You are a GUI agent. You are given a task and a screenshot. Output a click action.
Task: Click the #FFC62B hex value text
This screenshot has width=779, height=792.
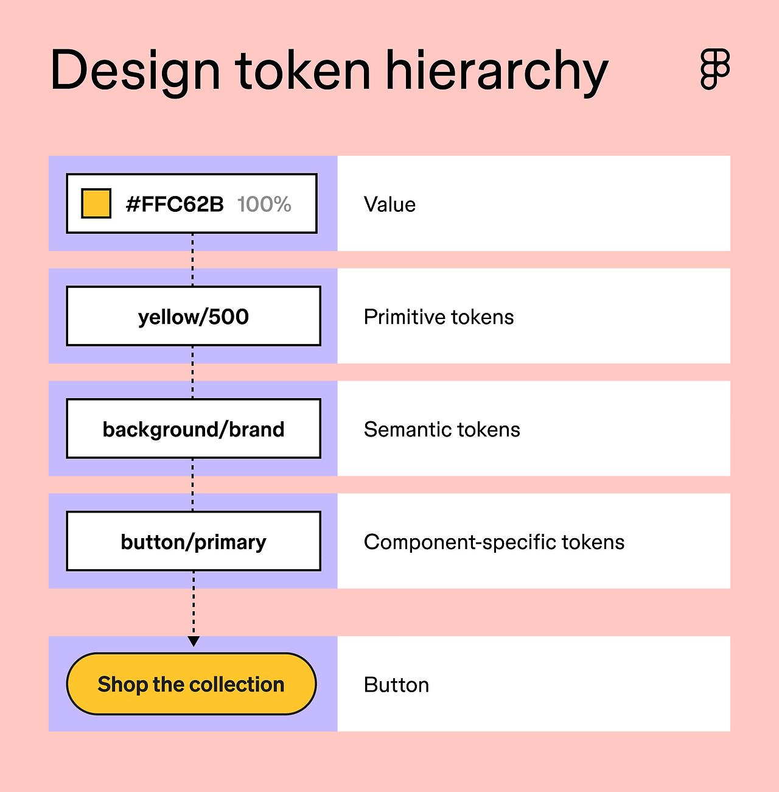pos(175,204)
